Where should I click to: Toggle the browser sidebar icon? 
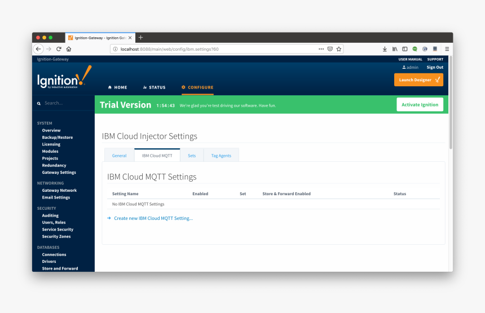[404, 49]
